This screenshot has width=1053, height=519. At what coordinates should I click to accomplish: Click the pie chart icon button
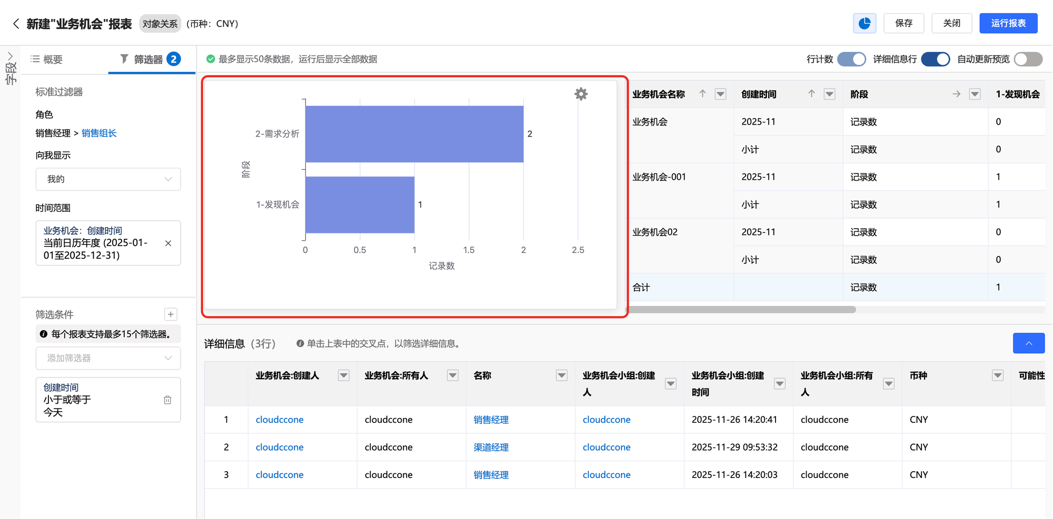[x=865, y=23]
